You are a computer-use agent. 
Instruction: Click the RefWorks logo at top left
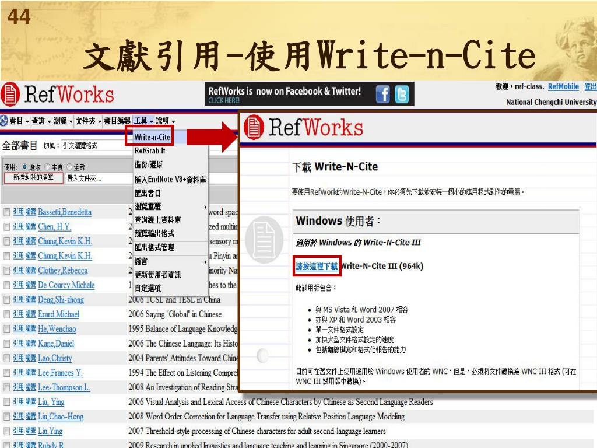tap(58, 94)
